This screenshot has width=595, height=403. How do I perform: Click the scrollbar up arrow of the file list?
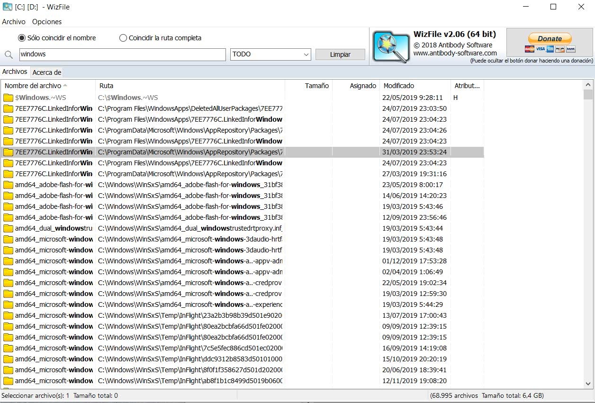(x=588, y=84)
